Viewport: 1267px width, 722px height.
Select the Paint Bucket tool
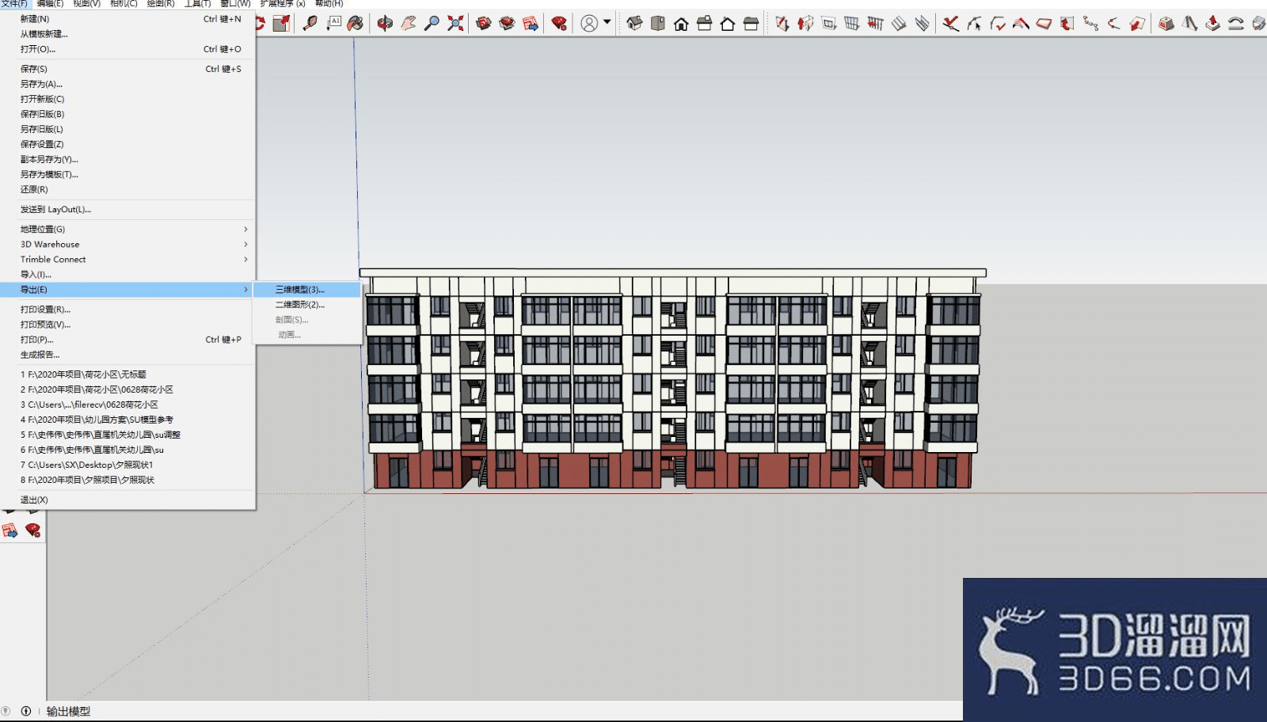point(356,24)
